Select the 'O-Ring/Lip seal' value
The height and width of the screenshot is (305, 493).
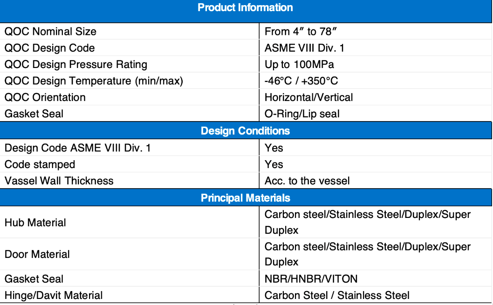click(x=302, y=114)
